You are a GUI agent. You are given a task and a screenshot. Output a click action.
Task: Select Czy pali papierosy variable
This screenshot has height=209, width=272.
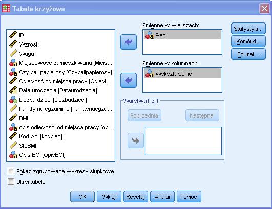click(61, 72)
